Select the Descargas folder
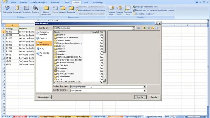Image resolution: width=210 pixels, height=118 pixels. pyautogui.click(x=60, y=49)
